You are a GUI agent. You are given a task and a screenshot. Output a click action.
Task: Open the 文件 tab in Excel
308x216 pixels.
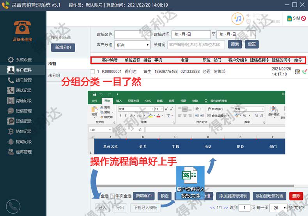point(94,101)
